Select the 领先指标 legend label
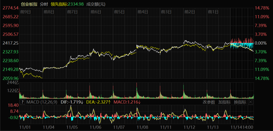The width and height of the screenshot is (273, 131). click(x=59, y=4)
